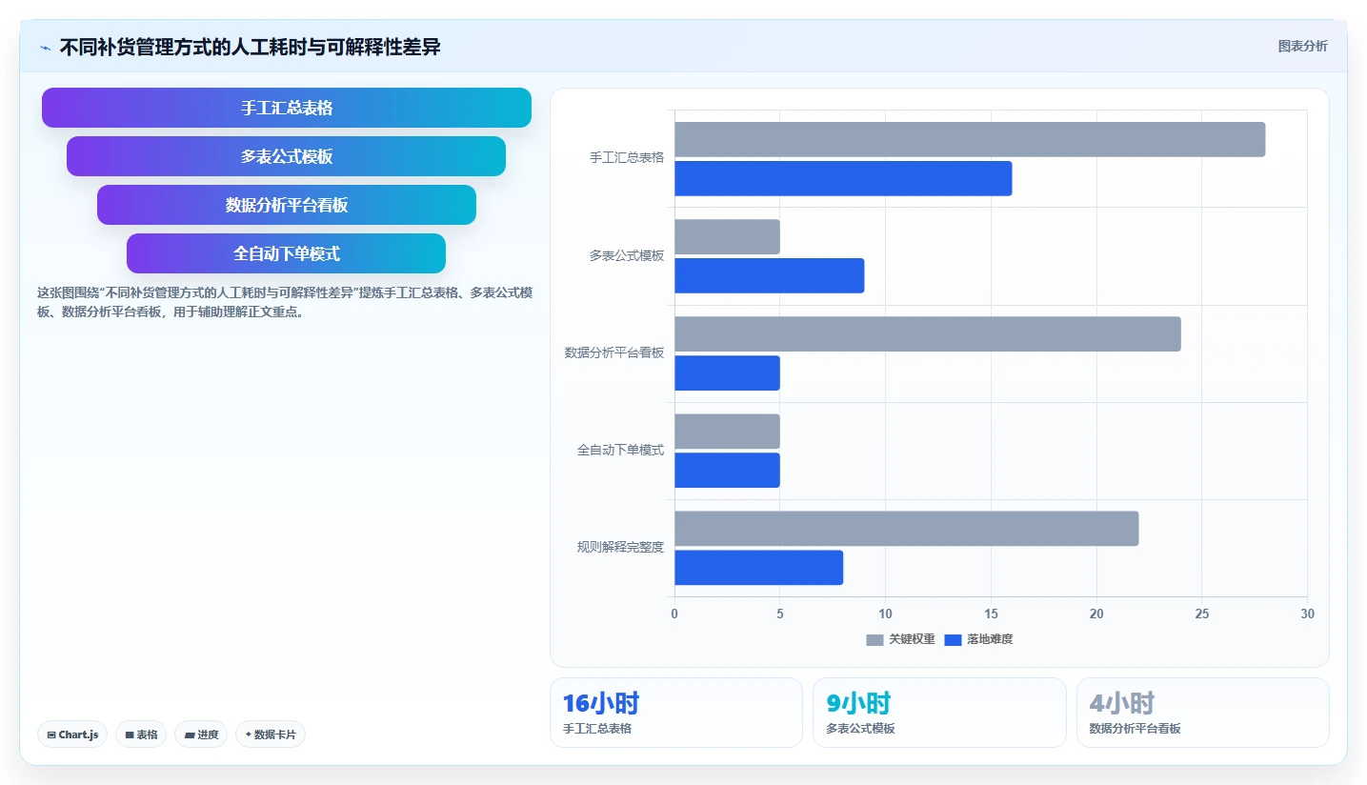
Task: Select the 手工汇总表格 funnel stage
Action: [287, 108]
